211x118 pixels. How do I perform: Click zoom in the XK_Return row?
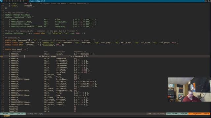59,74
